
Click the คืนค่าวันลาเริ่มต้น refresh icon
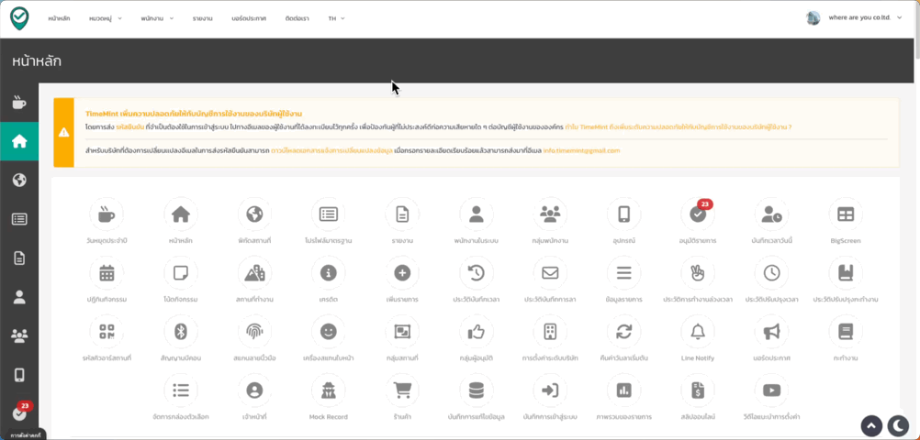623,332
